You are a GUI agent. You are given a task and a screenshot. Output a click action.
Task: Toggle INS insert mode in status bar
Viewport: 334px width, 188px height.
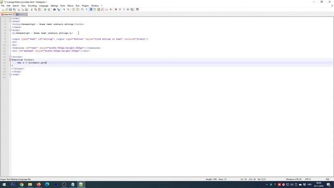327,179
